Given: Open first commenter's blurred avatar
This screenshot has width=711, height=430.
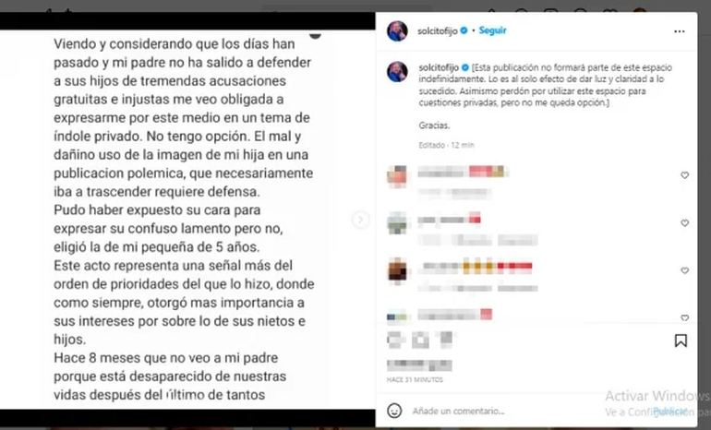Looking at the screenshot, I should (x=397, y=176).
